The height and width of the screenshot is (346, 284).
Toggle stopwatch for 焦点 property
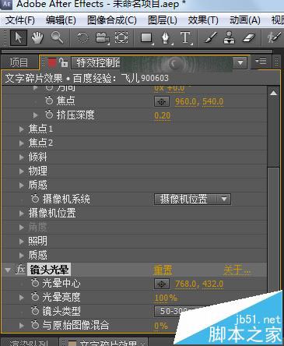(49, 101)
